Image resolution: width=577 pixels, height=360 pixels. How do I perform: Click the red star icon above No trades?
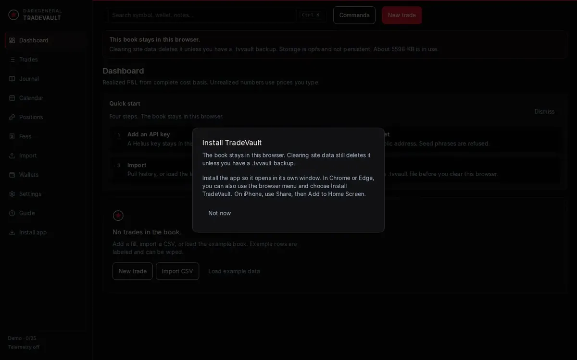coord(118,216)
